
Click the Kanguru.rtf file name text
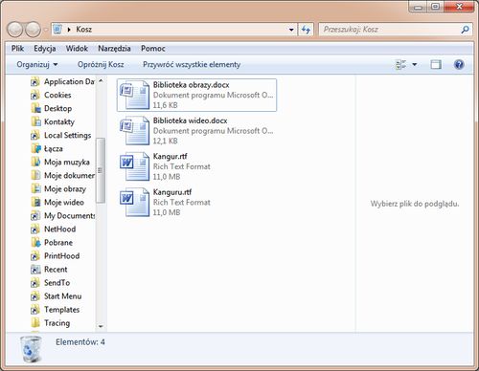(x=172, y=192)
